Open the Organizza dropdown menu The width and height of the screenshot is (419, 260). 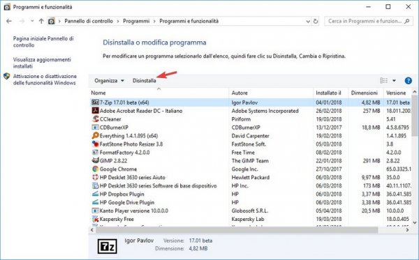[x=109, y=81]
